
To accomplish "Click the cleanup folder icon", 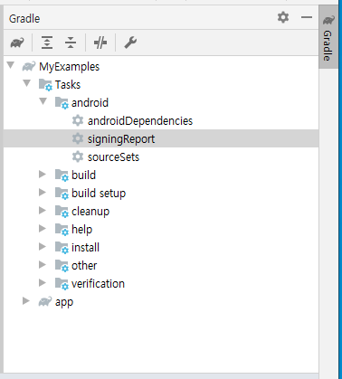I will click(x=62, y=212).
